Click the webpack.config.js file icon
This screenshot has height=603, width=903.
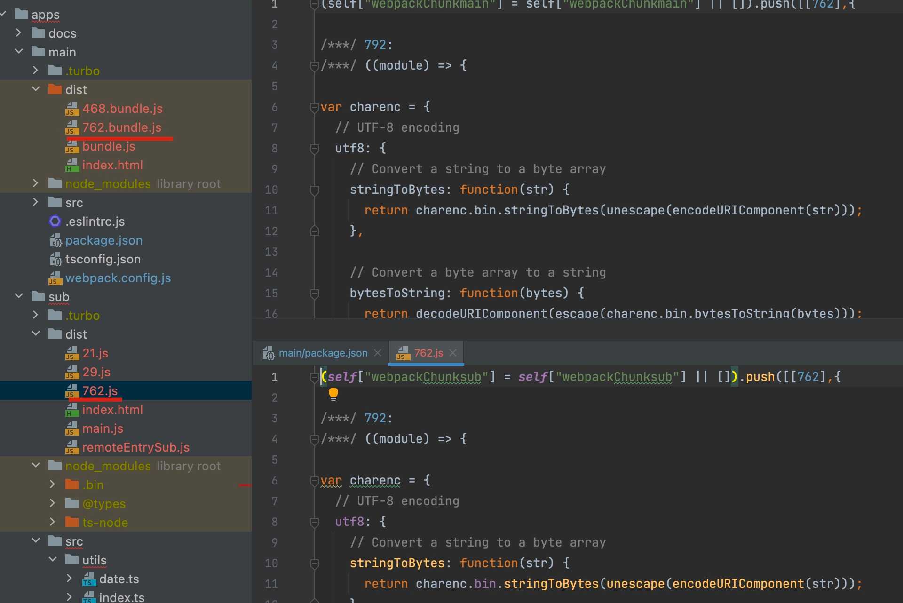(55, 278)
